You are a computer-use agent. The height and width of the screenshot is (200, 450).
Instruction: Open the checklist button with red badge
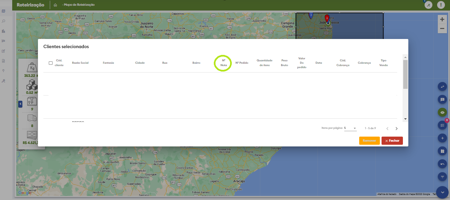[x=442, y=125]
